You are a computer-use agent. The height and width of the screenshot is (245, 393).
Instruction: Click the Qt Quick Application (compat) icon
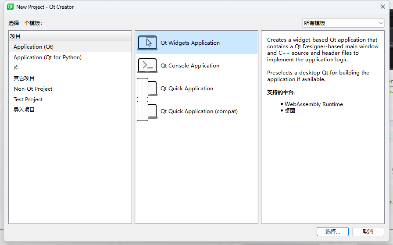147,111
